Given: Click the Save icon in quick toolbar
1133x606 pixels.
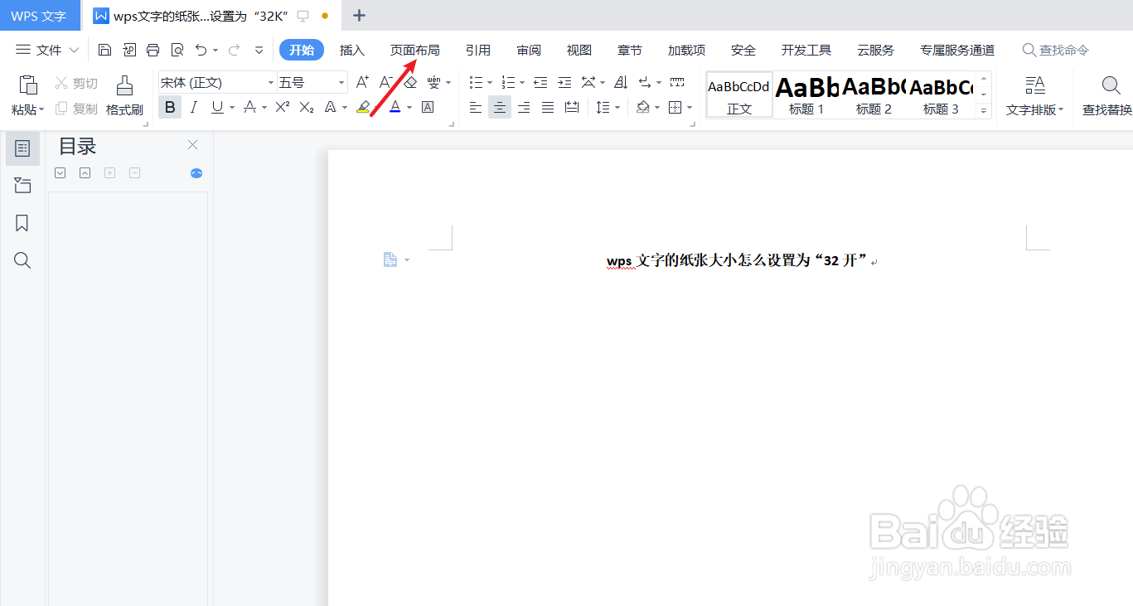Looking at the screenshot, I should (x=104, y=50).
